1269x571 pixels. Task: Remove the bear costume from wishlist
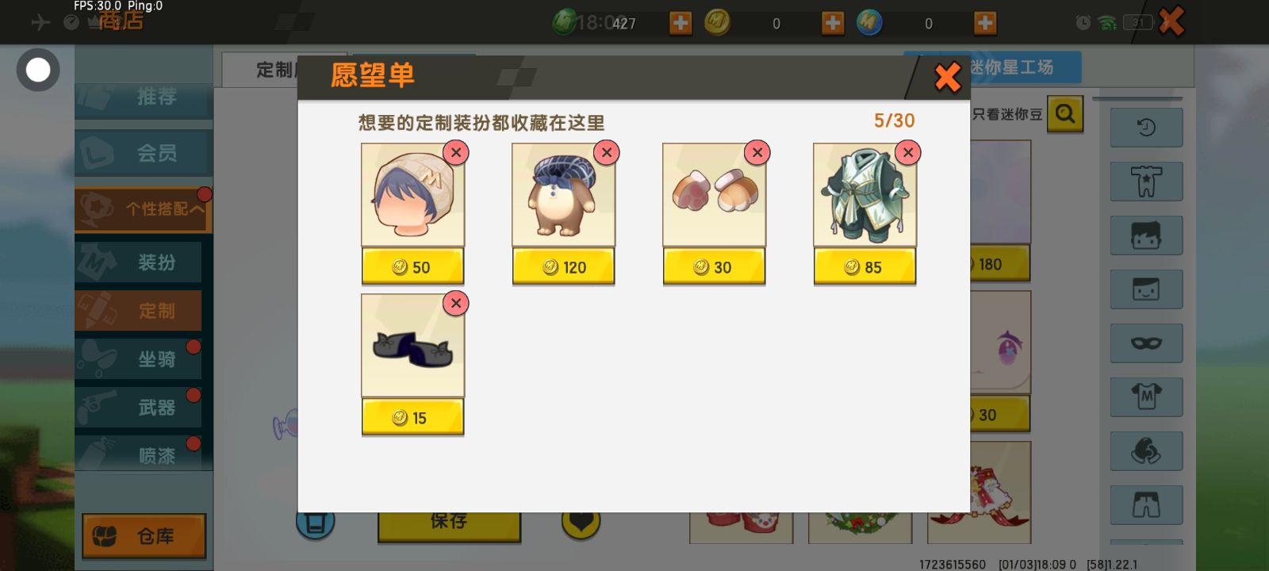[x=607, y=152]
